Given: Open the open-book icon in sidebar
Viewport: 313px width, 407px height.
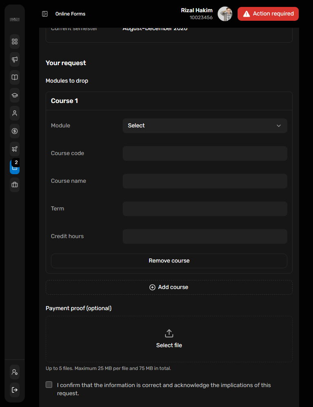Looking at the screenshot, I should click(x=15, y=77).
